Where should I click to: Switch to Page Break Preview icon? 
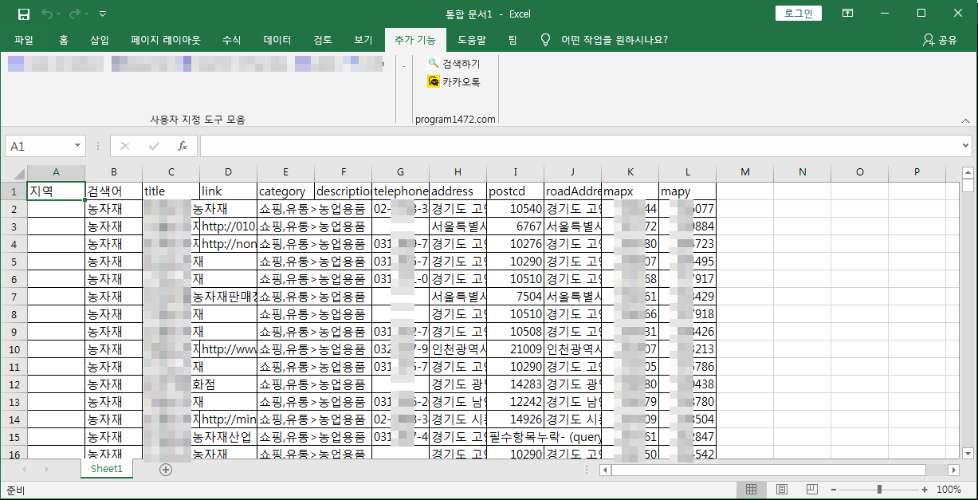(811, 489)
